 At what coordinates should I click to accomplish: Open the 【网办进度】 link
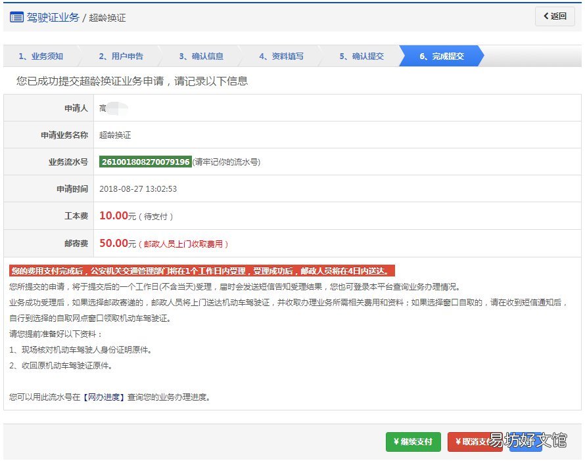(104, 397)
